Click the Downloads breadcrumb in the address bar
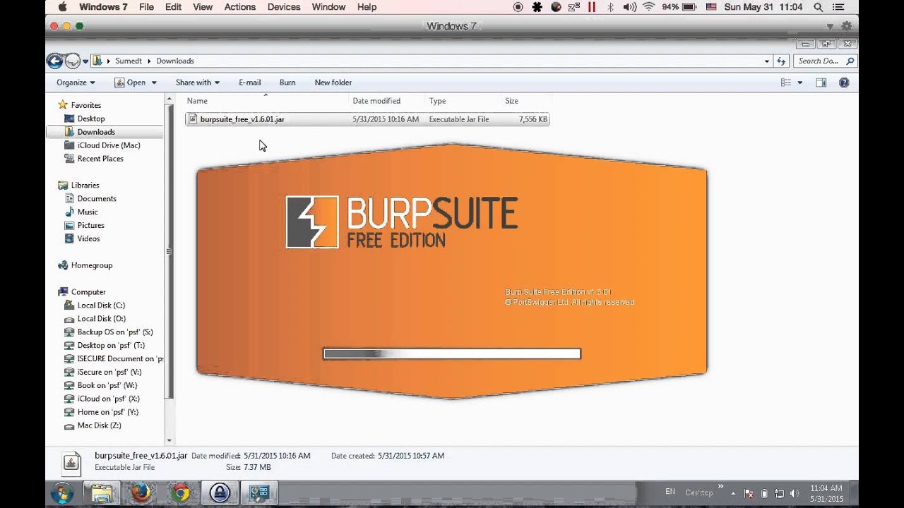The height and width of the screenshot is (508, 904). 175,61
